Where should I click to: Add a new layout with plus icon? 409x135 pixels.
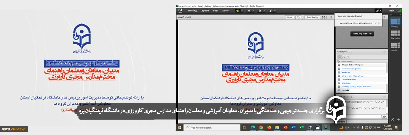click(398, 119)
